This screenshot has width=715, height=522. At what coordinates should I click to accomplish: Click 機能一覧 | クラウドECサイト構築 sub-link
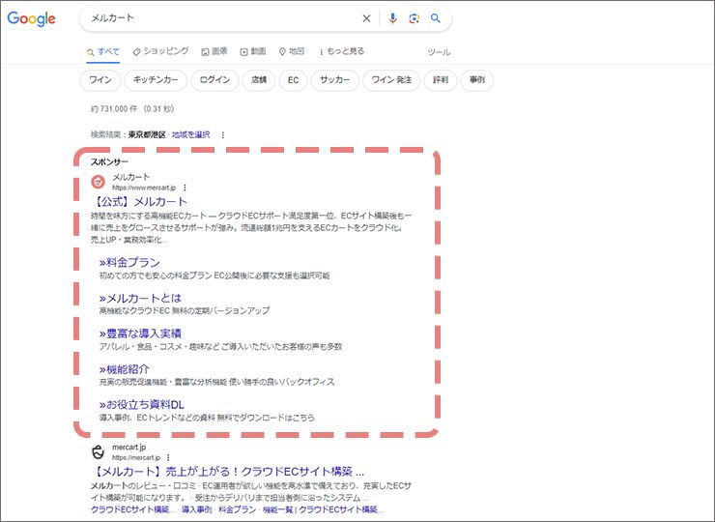click(323, 509)
